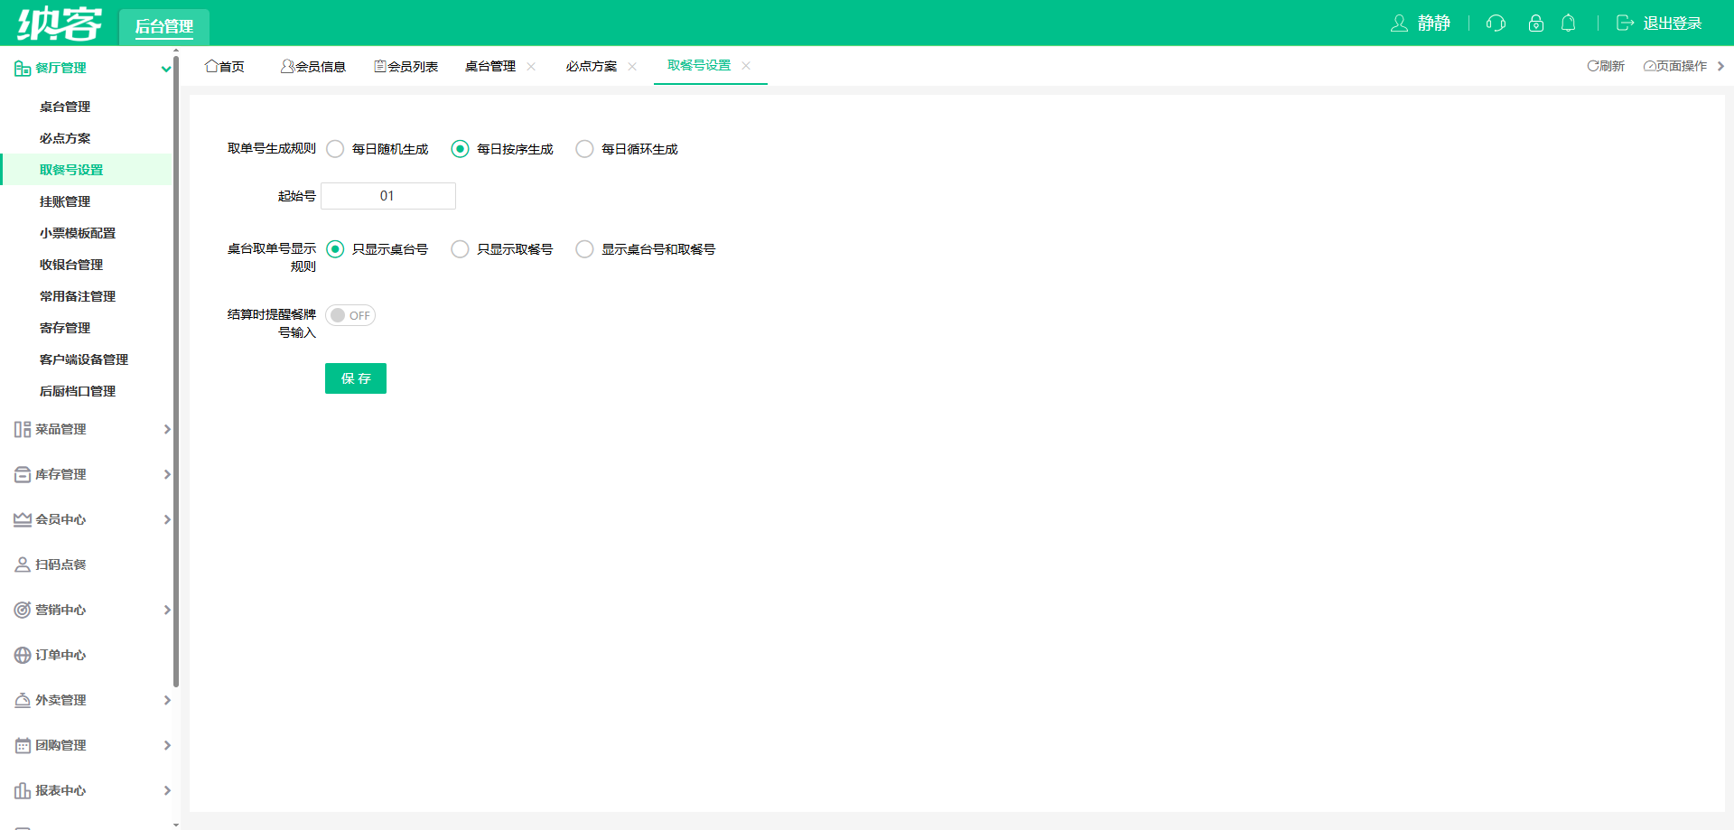
Task: Click the 订单中心 globe icon
Action: [x=23, y=655]
